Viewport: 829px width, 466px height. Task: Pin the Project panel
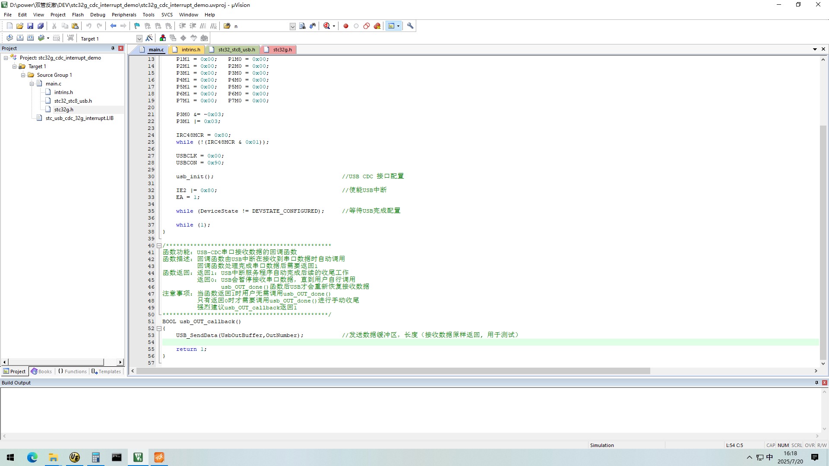113,48
